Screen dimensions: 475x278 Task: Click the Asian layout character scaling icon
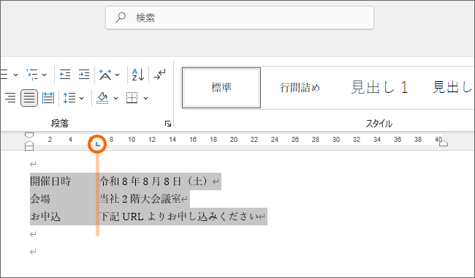pos(105,75)
